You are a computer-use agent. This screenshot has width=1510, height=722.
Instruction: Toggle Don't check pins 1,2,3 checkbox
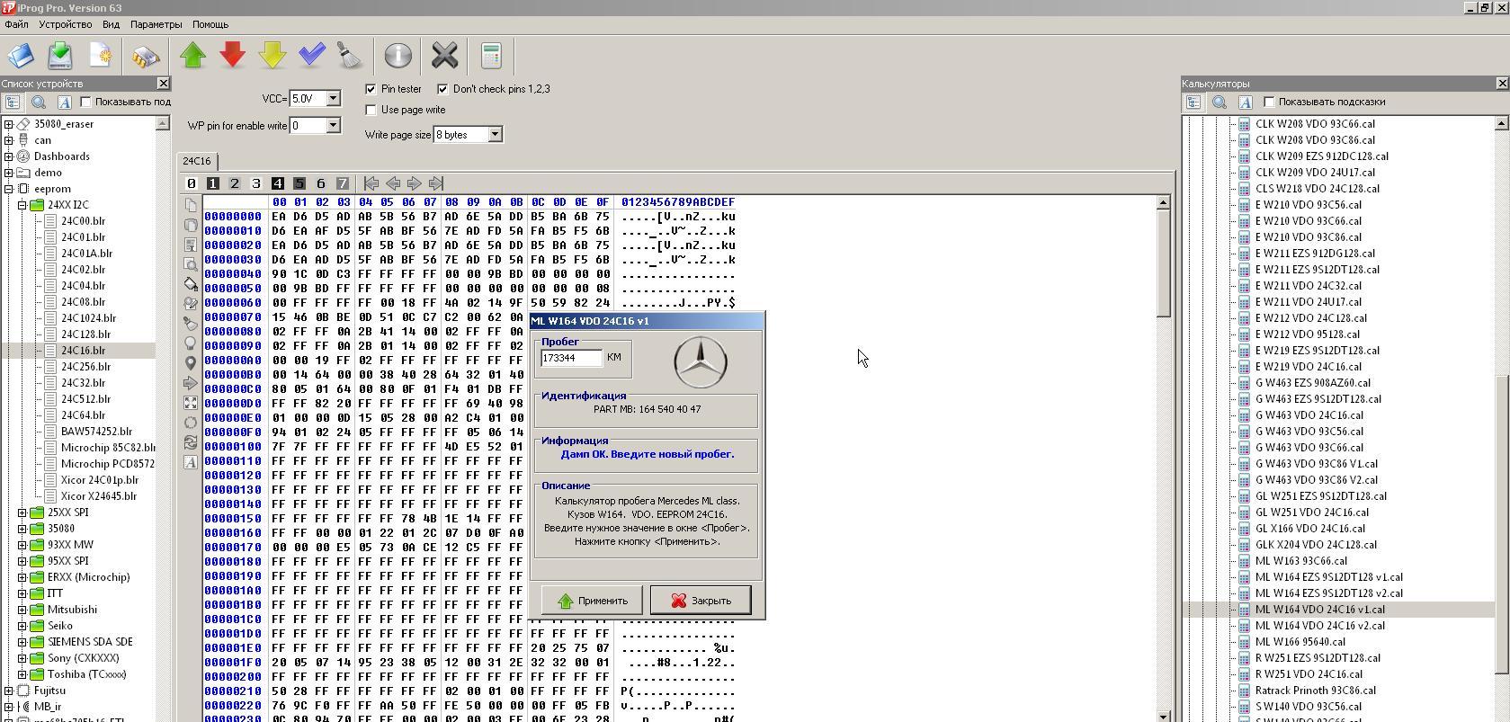pyautogui.click(x=442, y=89)
